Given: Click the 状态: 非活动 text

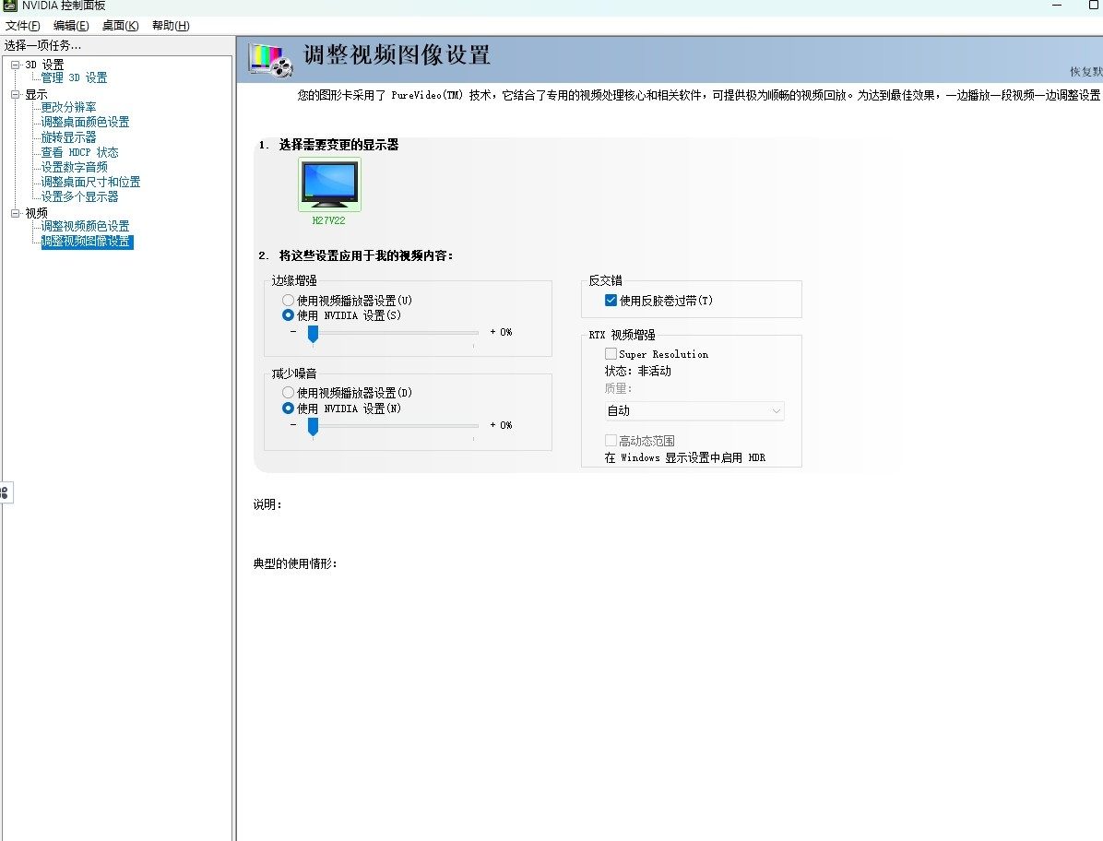Looking at the screenshot, I should [x=638, y=372].
